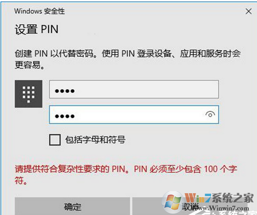This screenshot has width=257, height=215.
Task: Click the 设置 PIN heading
Action: tap(37, 30)
